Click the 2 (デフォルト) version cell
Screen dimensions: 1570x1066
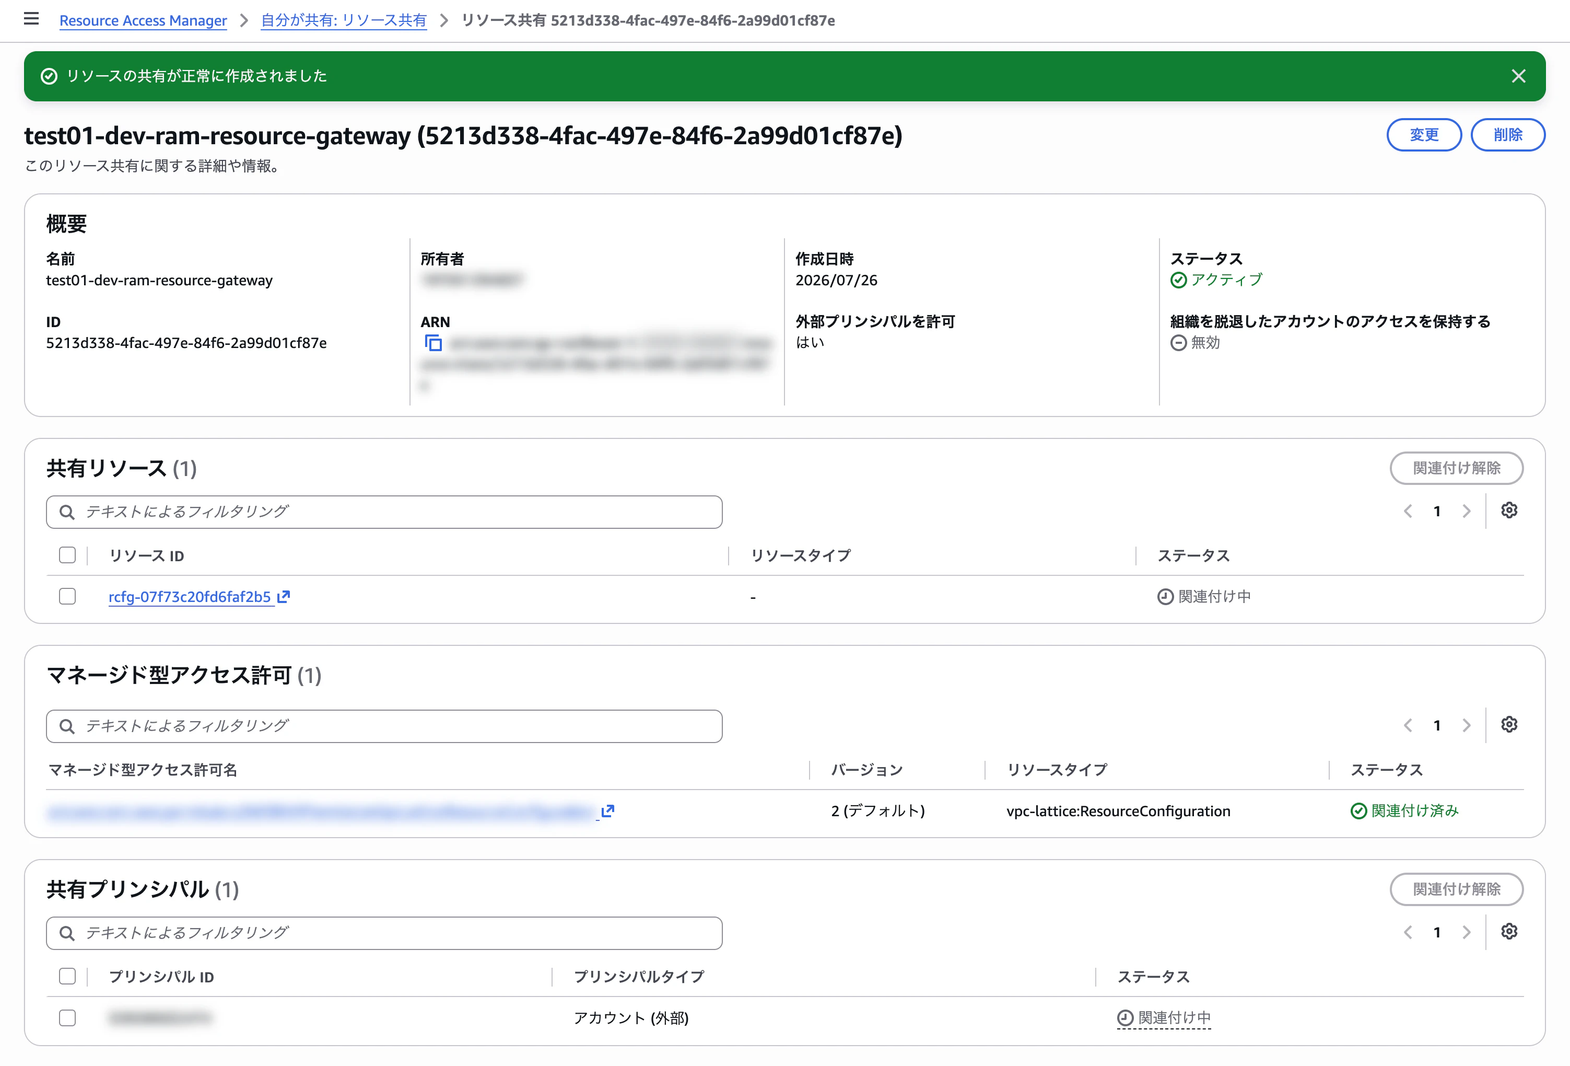877,811
